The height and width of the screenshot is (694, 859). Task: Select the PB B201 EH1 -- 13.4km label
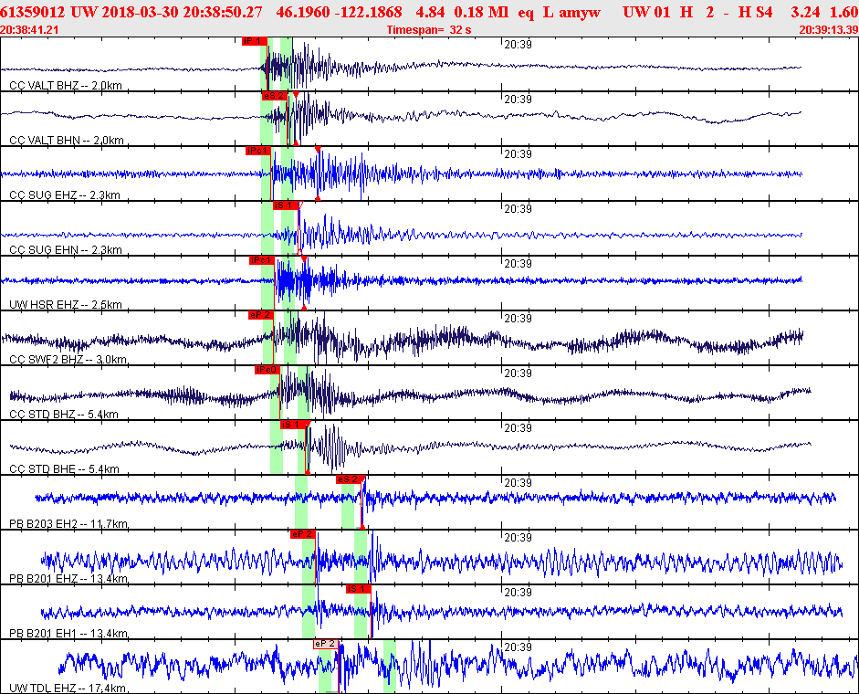[x=69, y=634]
